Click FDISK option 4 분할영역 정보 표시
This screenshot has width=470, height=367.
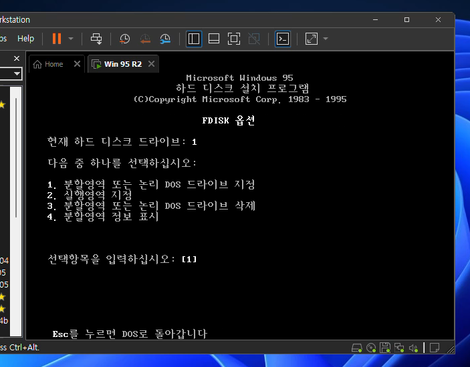click(x=103, y=217)
